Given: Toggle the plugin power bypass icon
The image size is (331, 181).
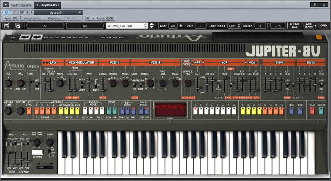Looking at the screenshot, I should (7, 12).
